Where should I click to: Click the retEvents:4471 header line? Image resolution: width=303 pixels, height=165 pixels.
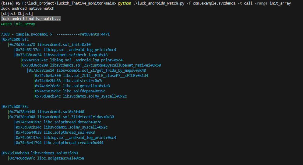click(55, 34)
